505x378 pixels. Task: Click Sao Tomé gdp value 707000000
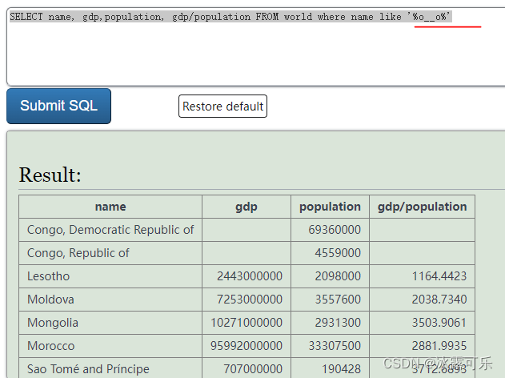pos(253,369)
